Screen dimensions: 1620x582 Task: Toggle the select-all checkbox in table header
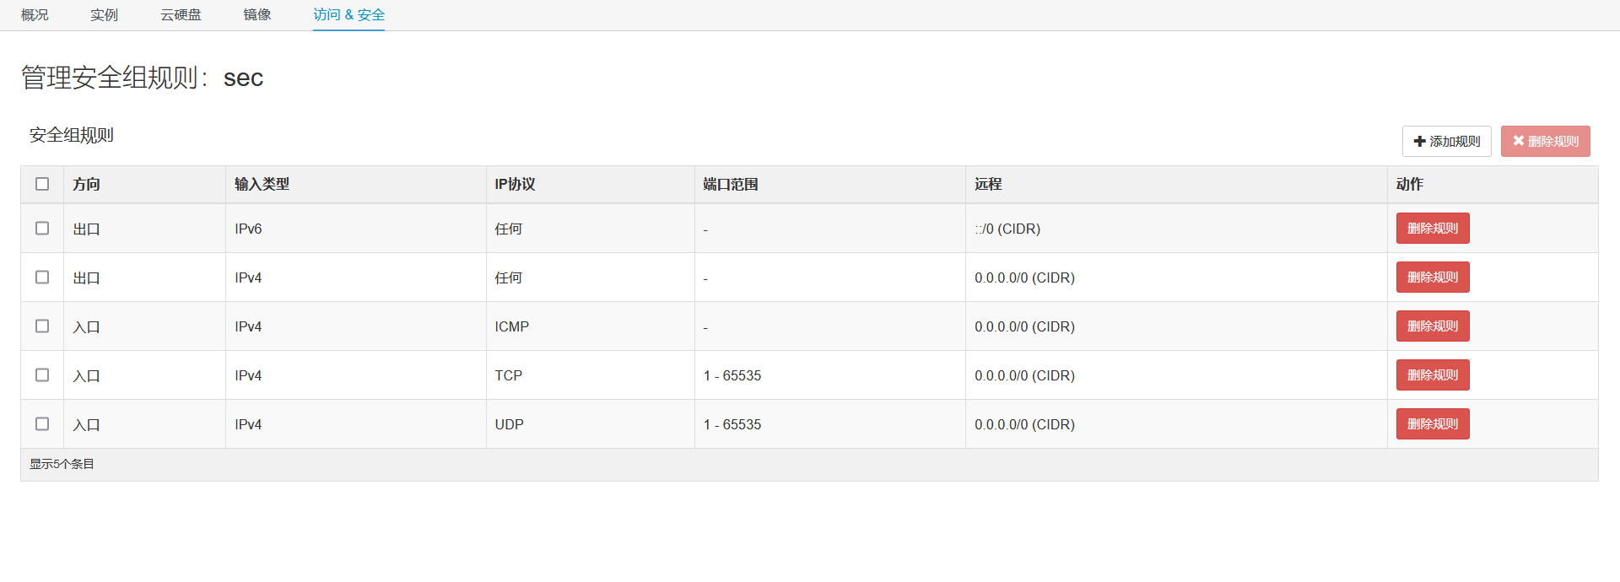42,184
